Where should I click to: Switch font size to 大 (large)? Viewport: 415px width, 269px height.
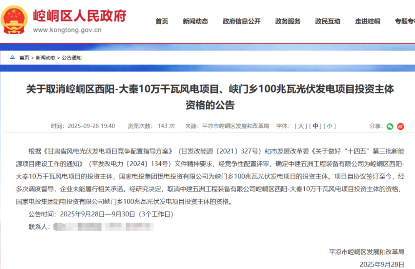coord(301,126)
